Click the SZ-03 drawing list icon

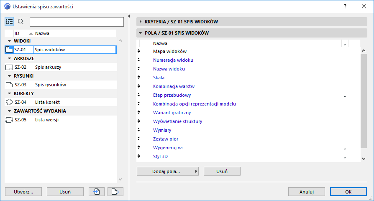tap(9, 85)
